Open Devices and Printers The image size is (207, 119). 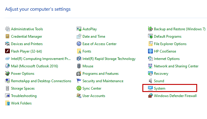pyautogui.click(x=27, y=44)
